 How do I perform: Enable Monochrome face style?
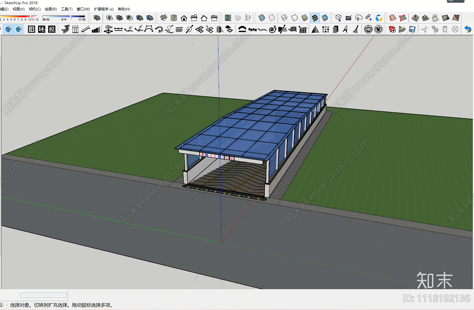[325, 18]
